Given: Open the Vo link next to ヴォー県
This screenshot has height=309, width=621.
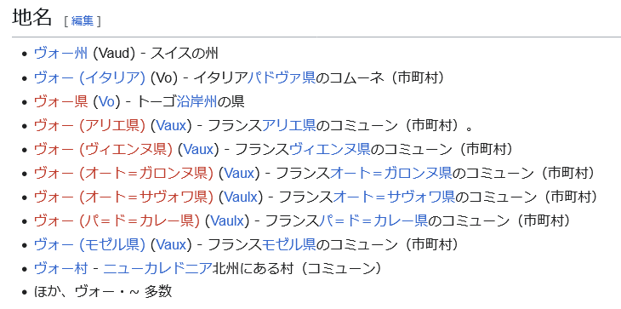Looking at the screenshot, I should (106, 102).
